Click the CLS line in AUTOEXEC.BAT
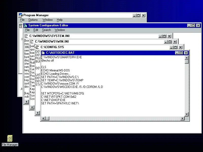This screenshot has height=152, width=203. [x=44, y=67]
